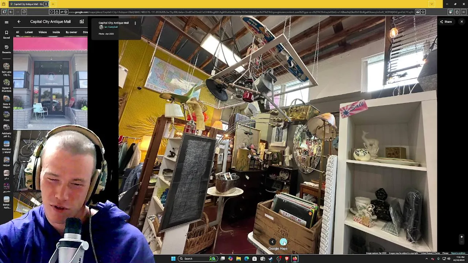Open the Terms link in footer
This screenshot has width=468, height=263.
click(437, 253)
